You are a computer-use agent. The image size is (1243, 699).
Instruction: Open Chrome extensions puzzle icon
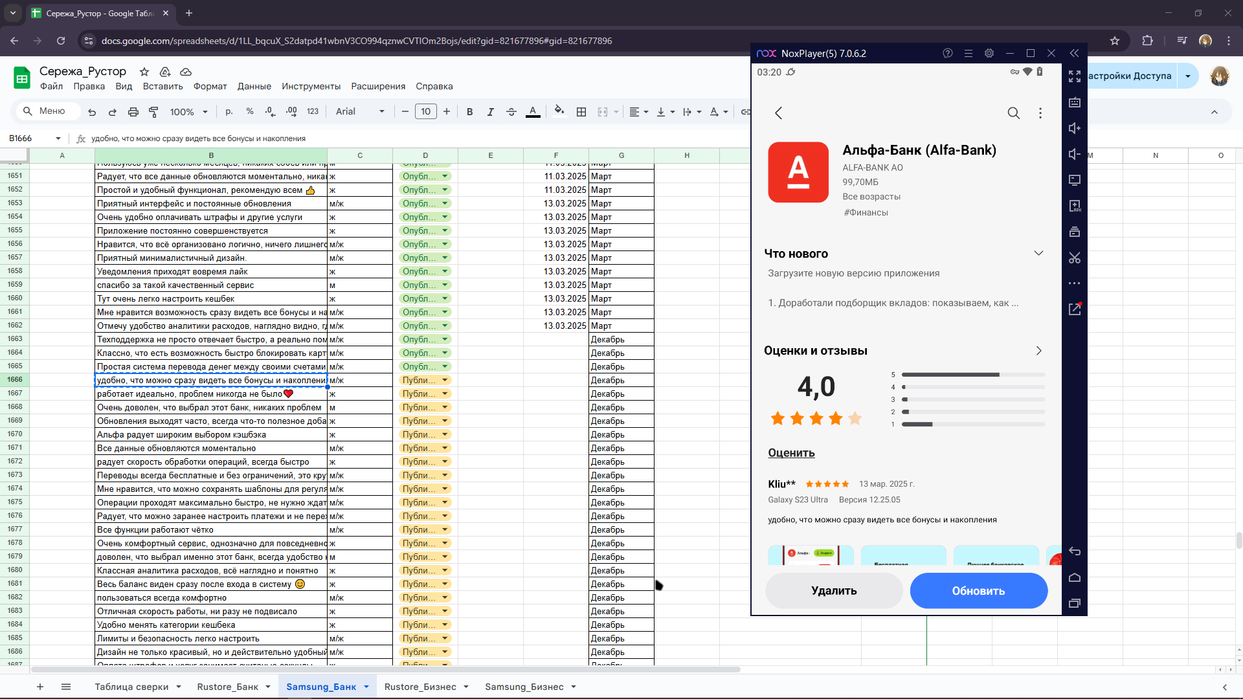(x=1148, y=41)
